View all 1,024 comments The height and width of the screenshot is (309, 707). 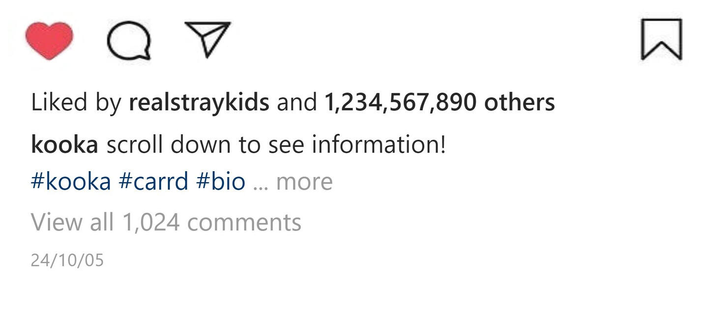point(166,222)
